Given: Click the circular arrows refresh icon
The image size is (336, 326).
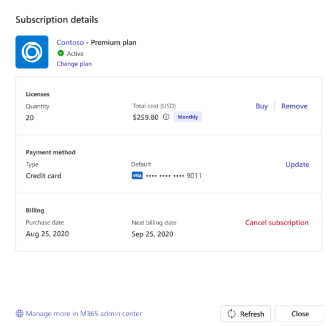Looking at the screenshot, I should 232,314.
